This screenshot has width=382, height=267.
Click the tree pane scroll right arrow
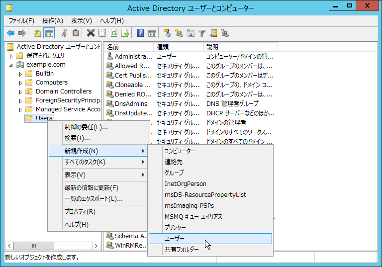tap(96, 246)
